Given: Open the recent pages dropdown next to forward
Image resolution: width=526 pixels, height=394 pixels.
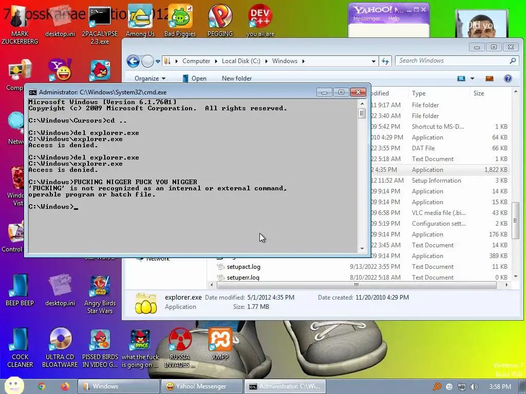Looking at the screenshot, I should coord(158,62).
